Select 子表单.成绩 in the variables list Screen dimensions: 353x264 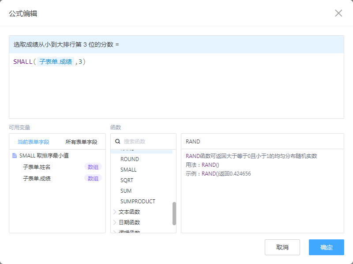click(37, 179)
